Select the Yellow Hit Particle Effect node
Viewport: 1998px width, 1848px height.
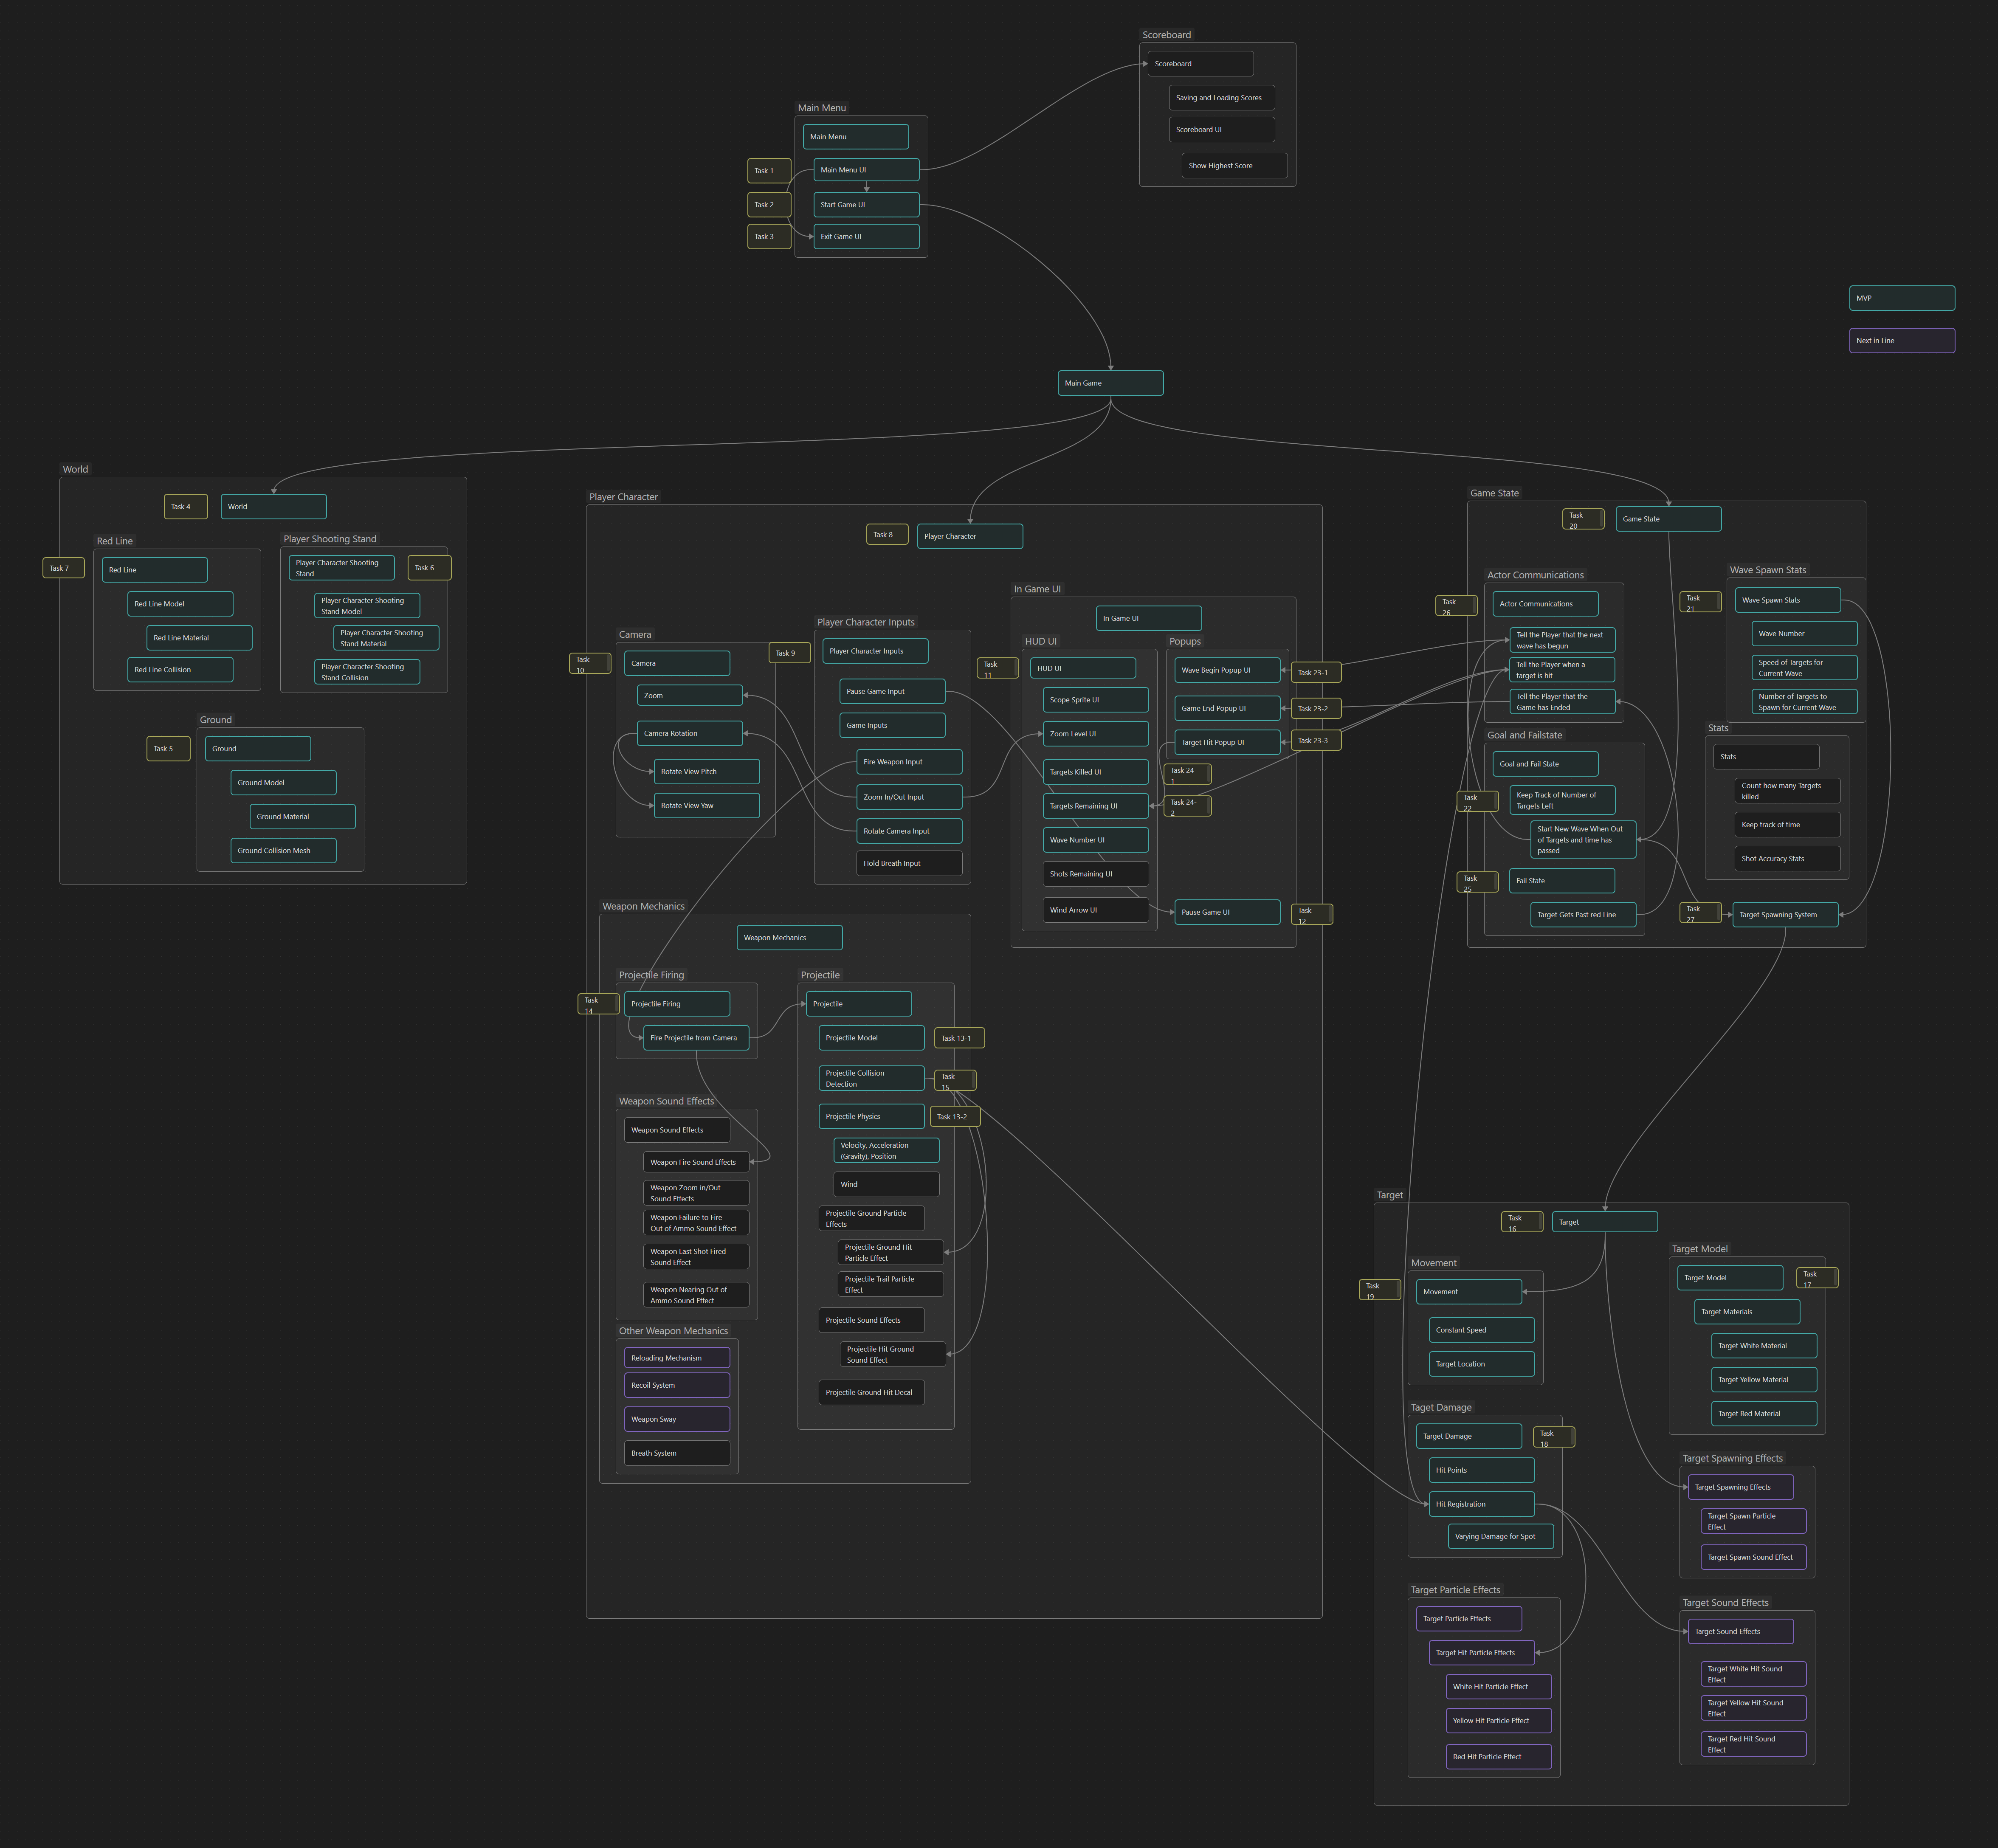pyautogui.click(x=1499, y=1721)
